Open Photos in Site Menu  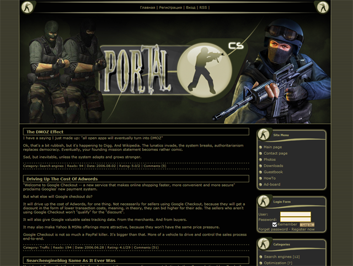[x=270, y=159]
